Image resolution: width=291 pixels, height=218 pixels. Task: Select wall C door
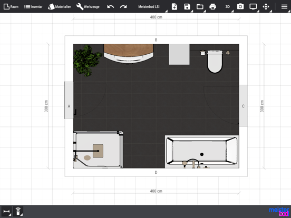(x=243, y=106)
